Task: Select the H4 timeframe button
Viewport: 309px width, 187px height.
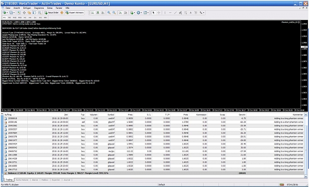Action: (x=30, y=17)
